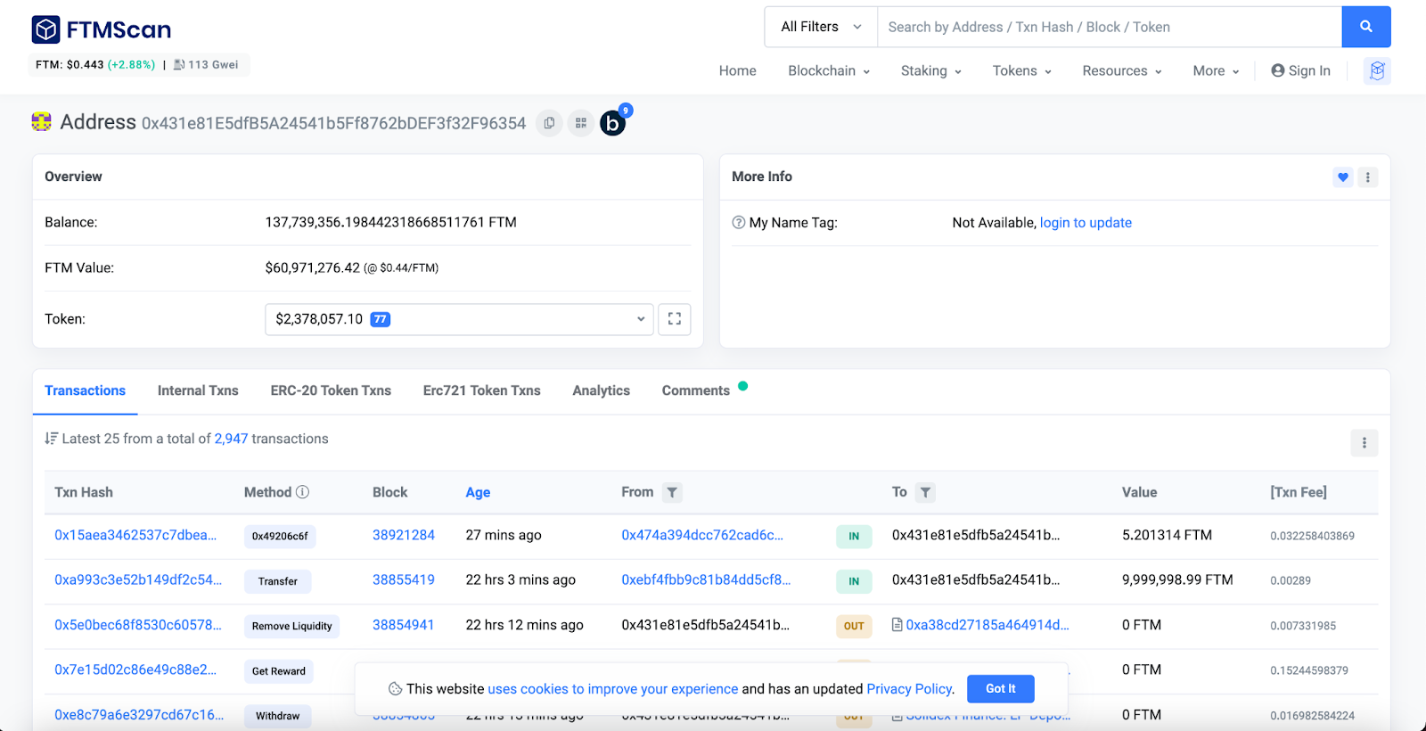
Task: Open txn hash 0x5e0bec68f8530c60578
Action: [x=138, y=625]
